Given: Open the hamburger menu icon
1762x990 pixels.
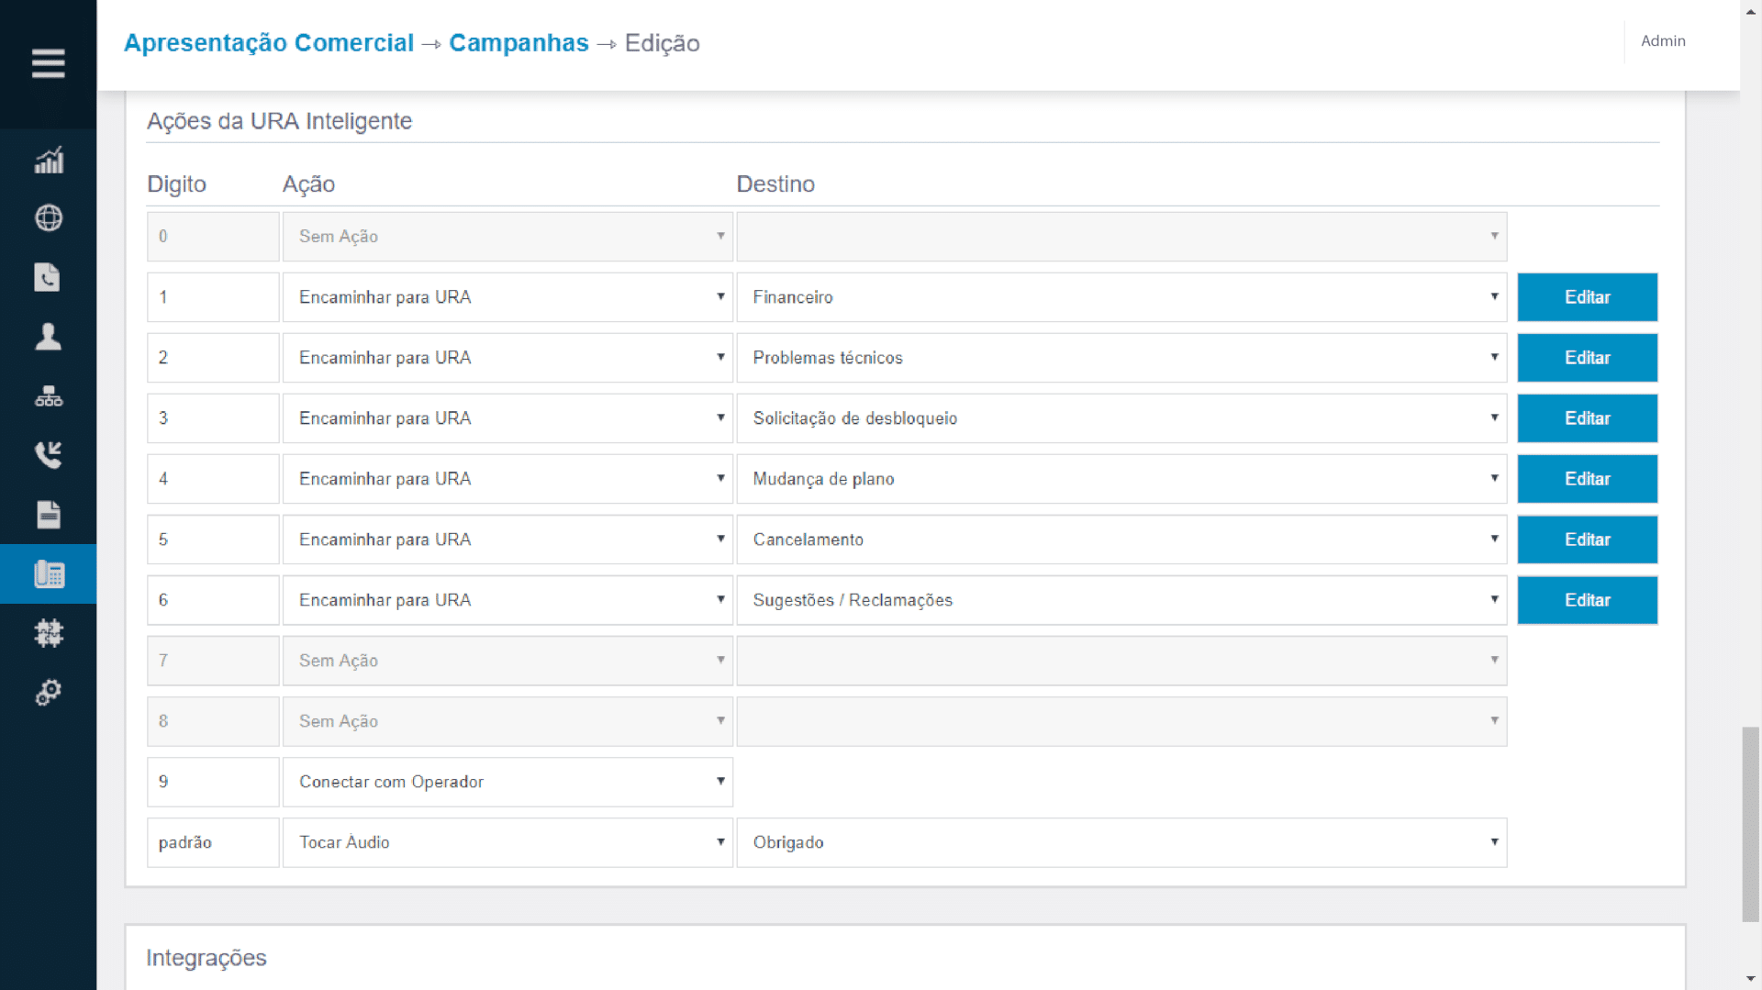Looking at the screenshot, I should [48, 63].
